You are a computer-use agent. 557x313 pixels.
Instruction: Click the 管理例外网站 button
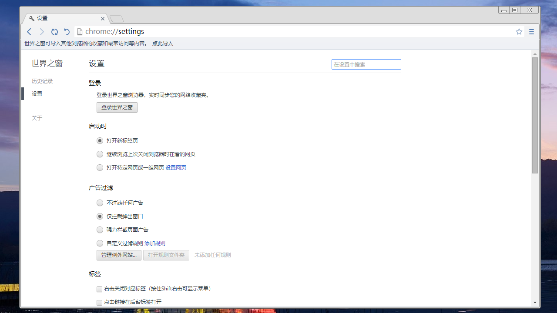click(x=119, y=255)
